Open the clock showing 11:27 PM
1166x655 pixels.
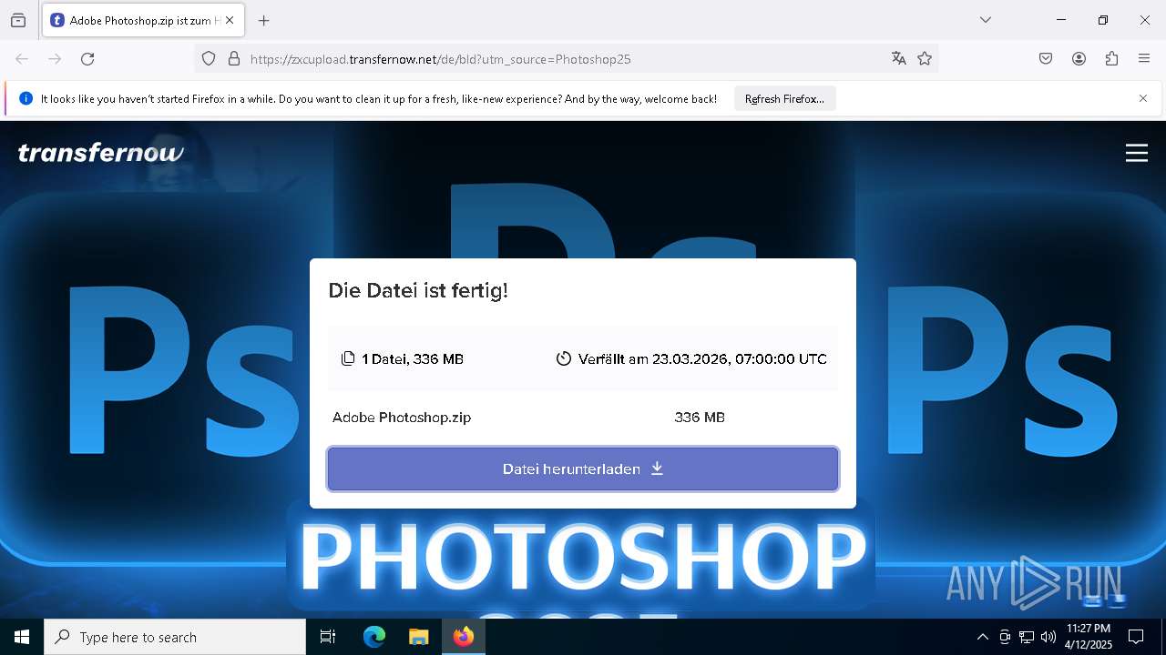coord(1088,637)
